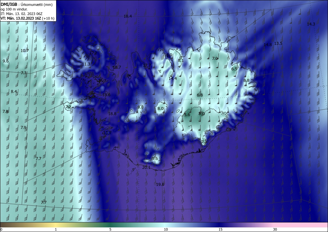Click the IT: Mán. 13. 02. 2023 06Z line
The width and height of the screenshot is (328, 232).
(22, 13)
